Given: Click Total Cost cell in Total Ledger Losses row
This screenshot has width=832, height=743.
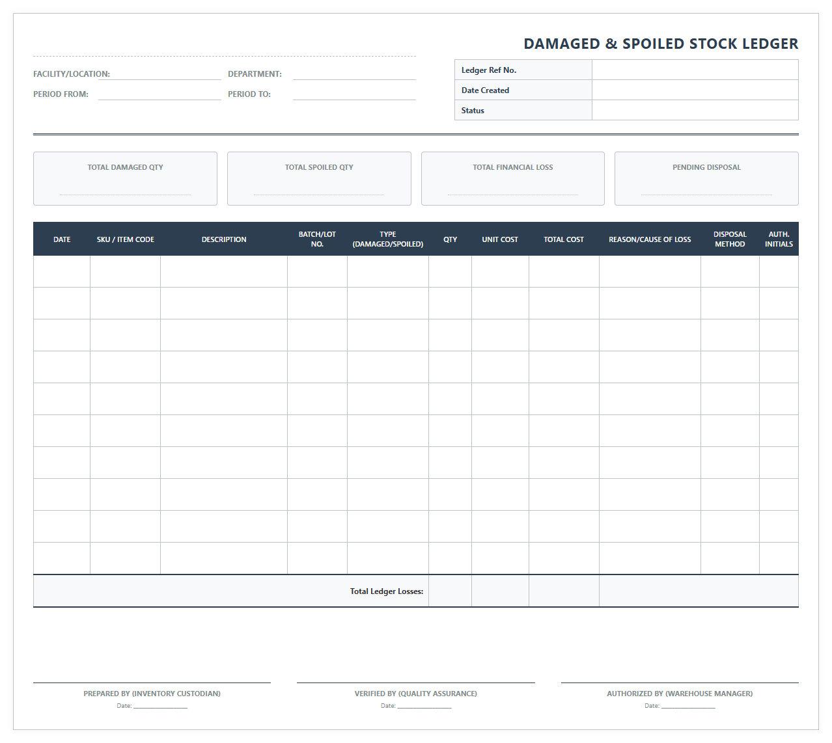Looking at the screenshot, I should pyautogui.click(x=564, y=591).
